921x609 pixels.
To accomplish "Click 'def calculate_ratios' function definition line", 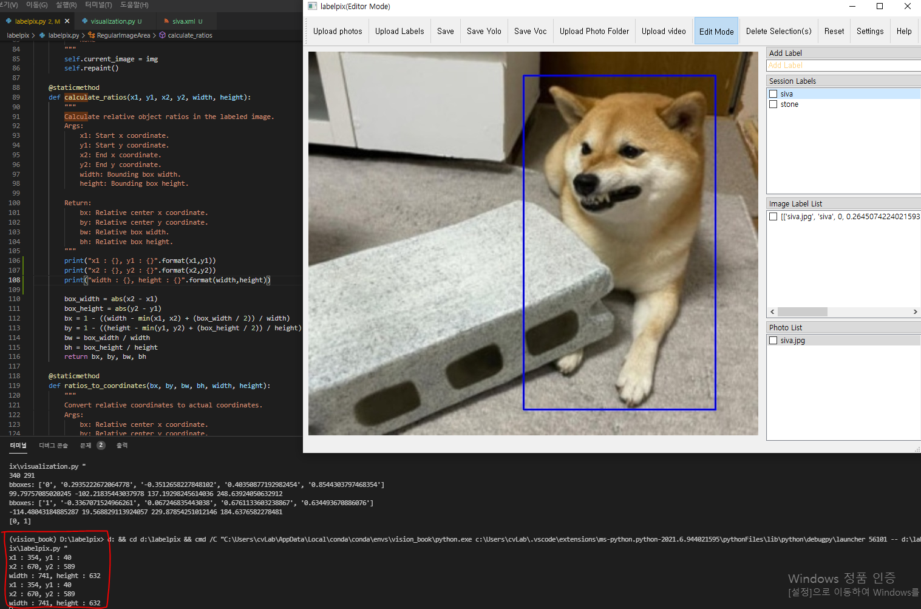I will [149, 97].
